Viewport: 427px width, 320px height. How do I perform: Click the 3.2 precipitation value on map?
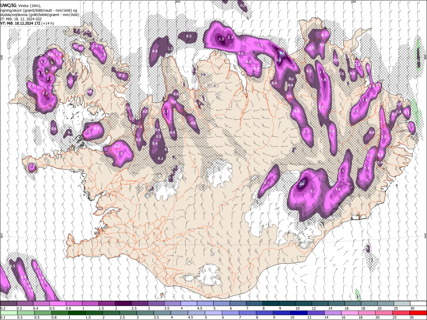[279, 60]
